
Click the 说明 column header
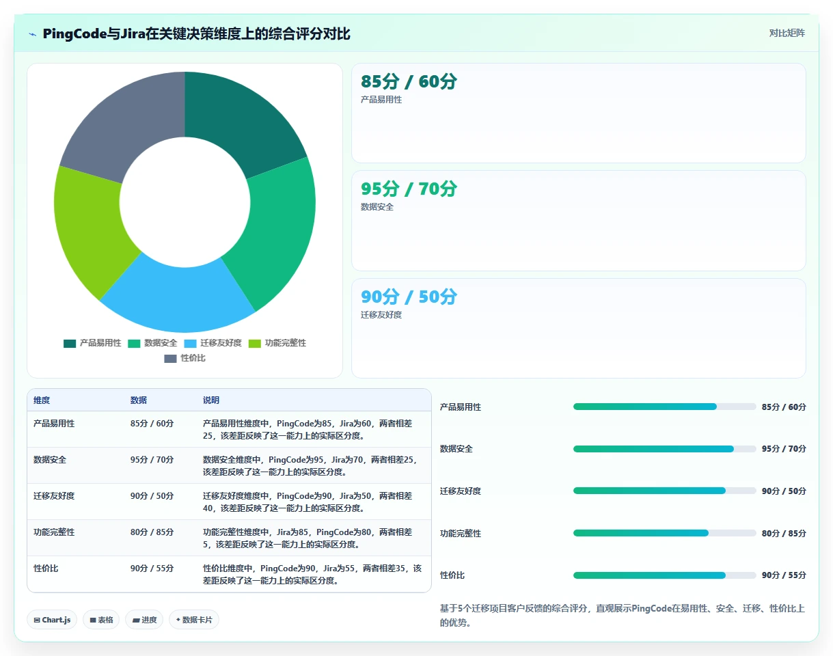pos(211,400)
